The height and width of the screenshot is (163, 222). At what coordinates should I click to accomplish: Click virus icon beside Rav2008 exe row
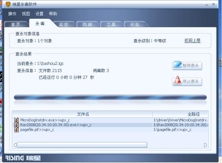(x=17, y=125)
